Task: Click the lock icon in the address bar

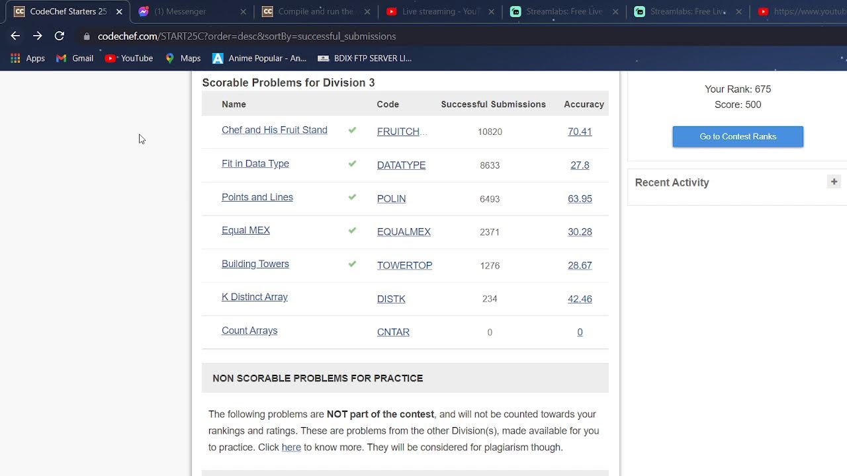Action: pos(86,36)
